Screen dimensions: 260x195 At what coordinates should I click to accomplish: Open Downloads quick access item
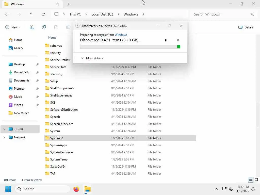coord(19,72)
